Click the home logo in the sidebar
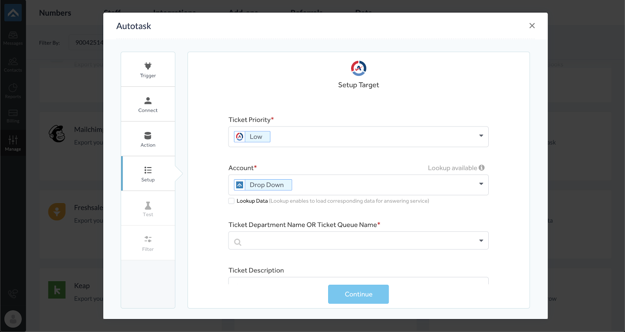The height and width of the screenshot is (332, 625). pos(13,12)
